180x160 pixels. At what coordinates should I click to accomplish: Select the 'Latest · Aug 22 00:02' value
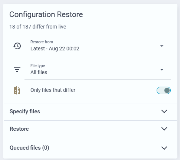pyautogui.click(x=55, y=49)
